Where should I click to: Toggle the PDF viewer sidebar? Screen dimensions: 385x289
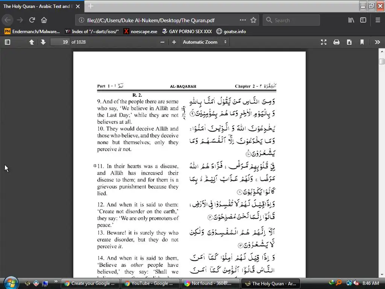tap(8, 42)
